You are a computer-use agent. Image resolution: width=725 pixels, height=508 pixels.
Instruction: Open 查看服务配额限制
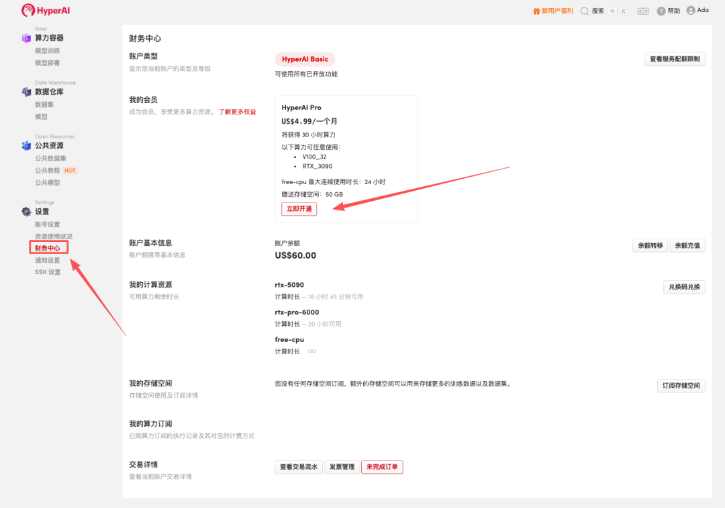coord(675,59)
